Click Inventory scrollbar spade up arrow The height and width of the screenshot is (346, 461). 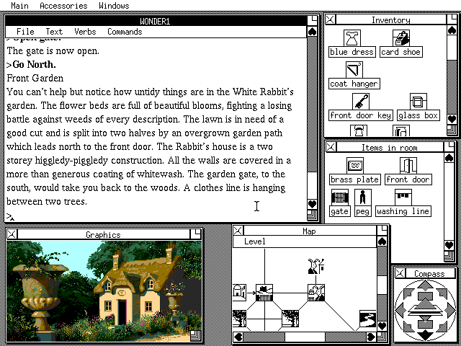(x=452, y=30)
